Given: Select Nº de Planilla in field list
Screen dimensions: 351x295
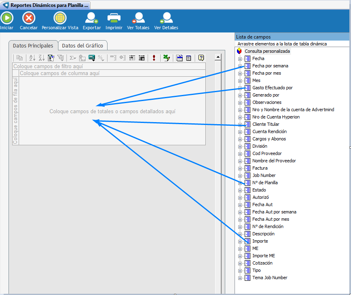Looking at the screenshot, I should [x=265, y=183].
